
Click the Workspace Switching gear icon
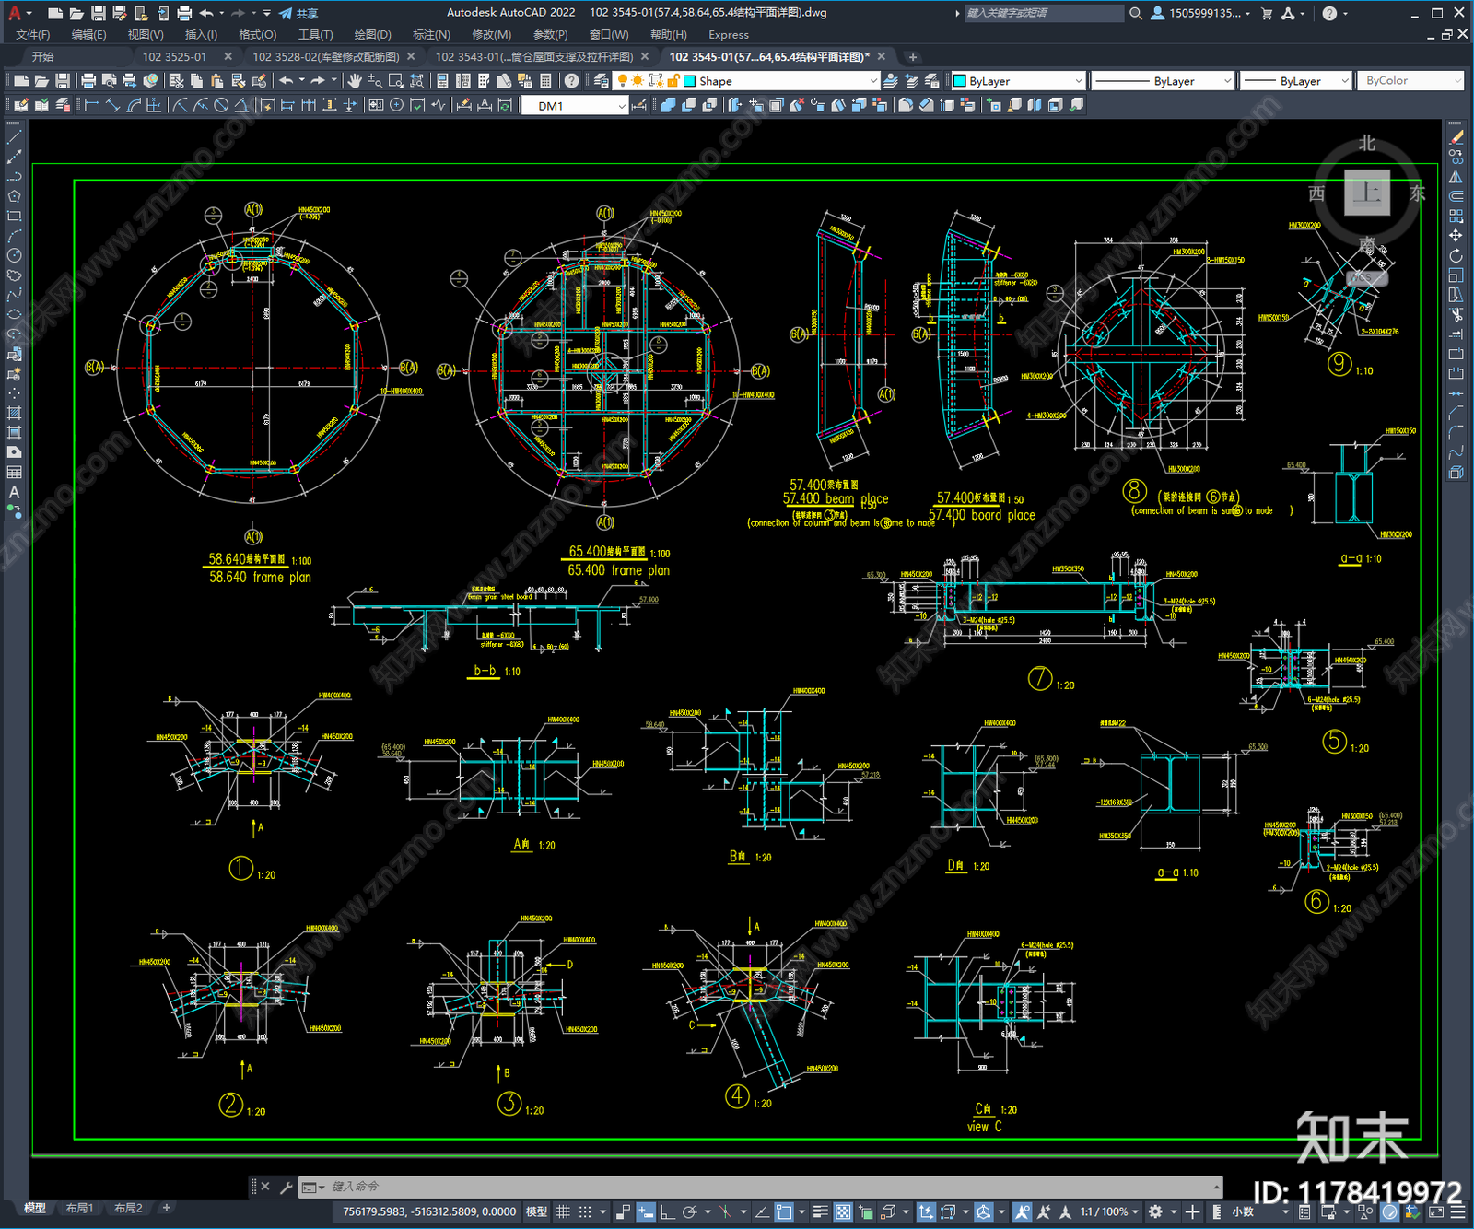pos(1155,1211)
